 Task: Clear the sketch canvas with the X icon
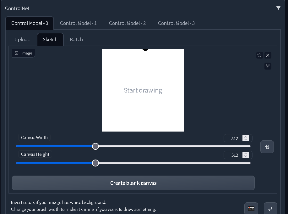268,55
